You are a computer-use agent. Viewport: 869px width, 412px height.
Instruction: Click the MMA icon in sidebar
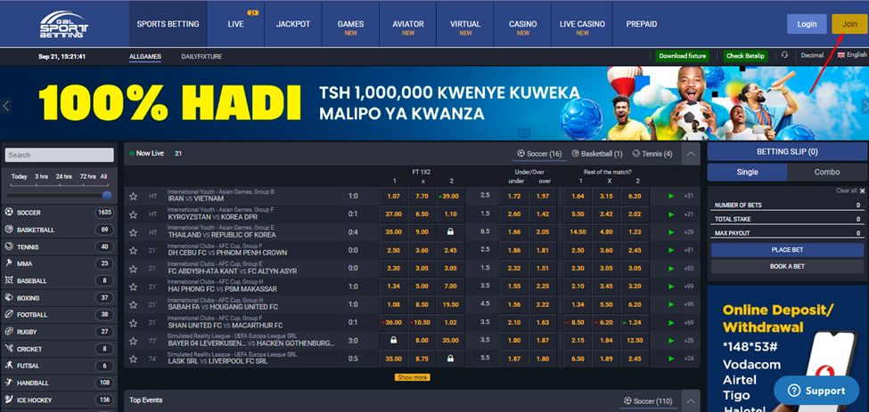coord(9,263)
